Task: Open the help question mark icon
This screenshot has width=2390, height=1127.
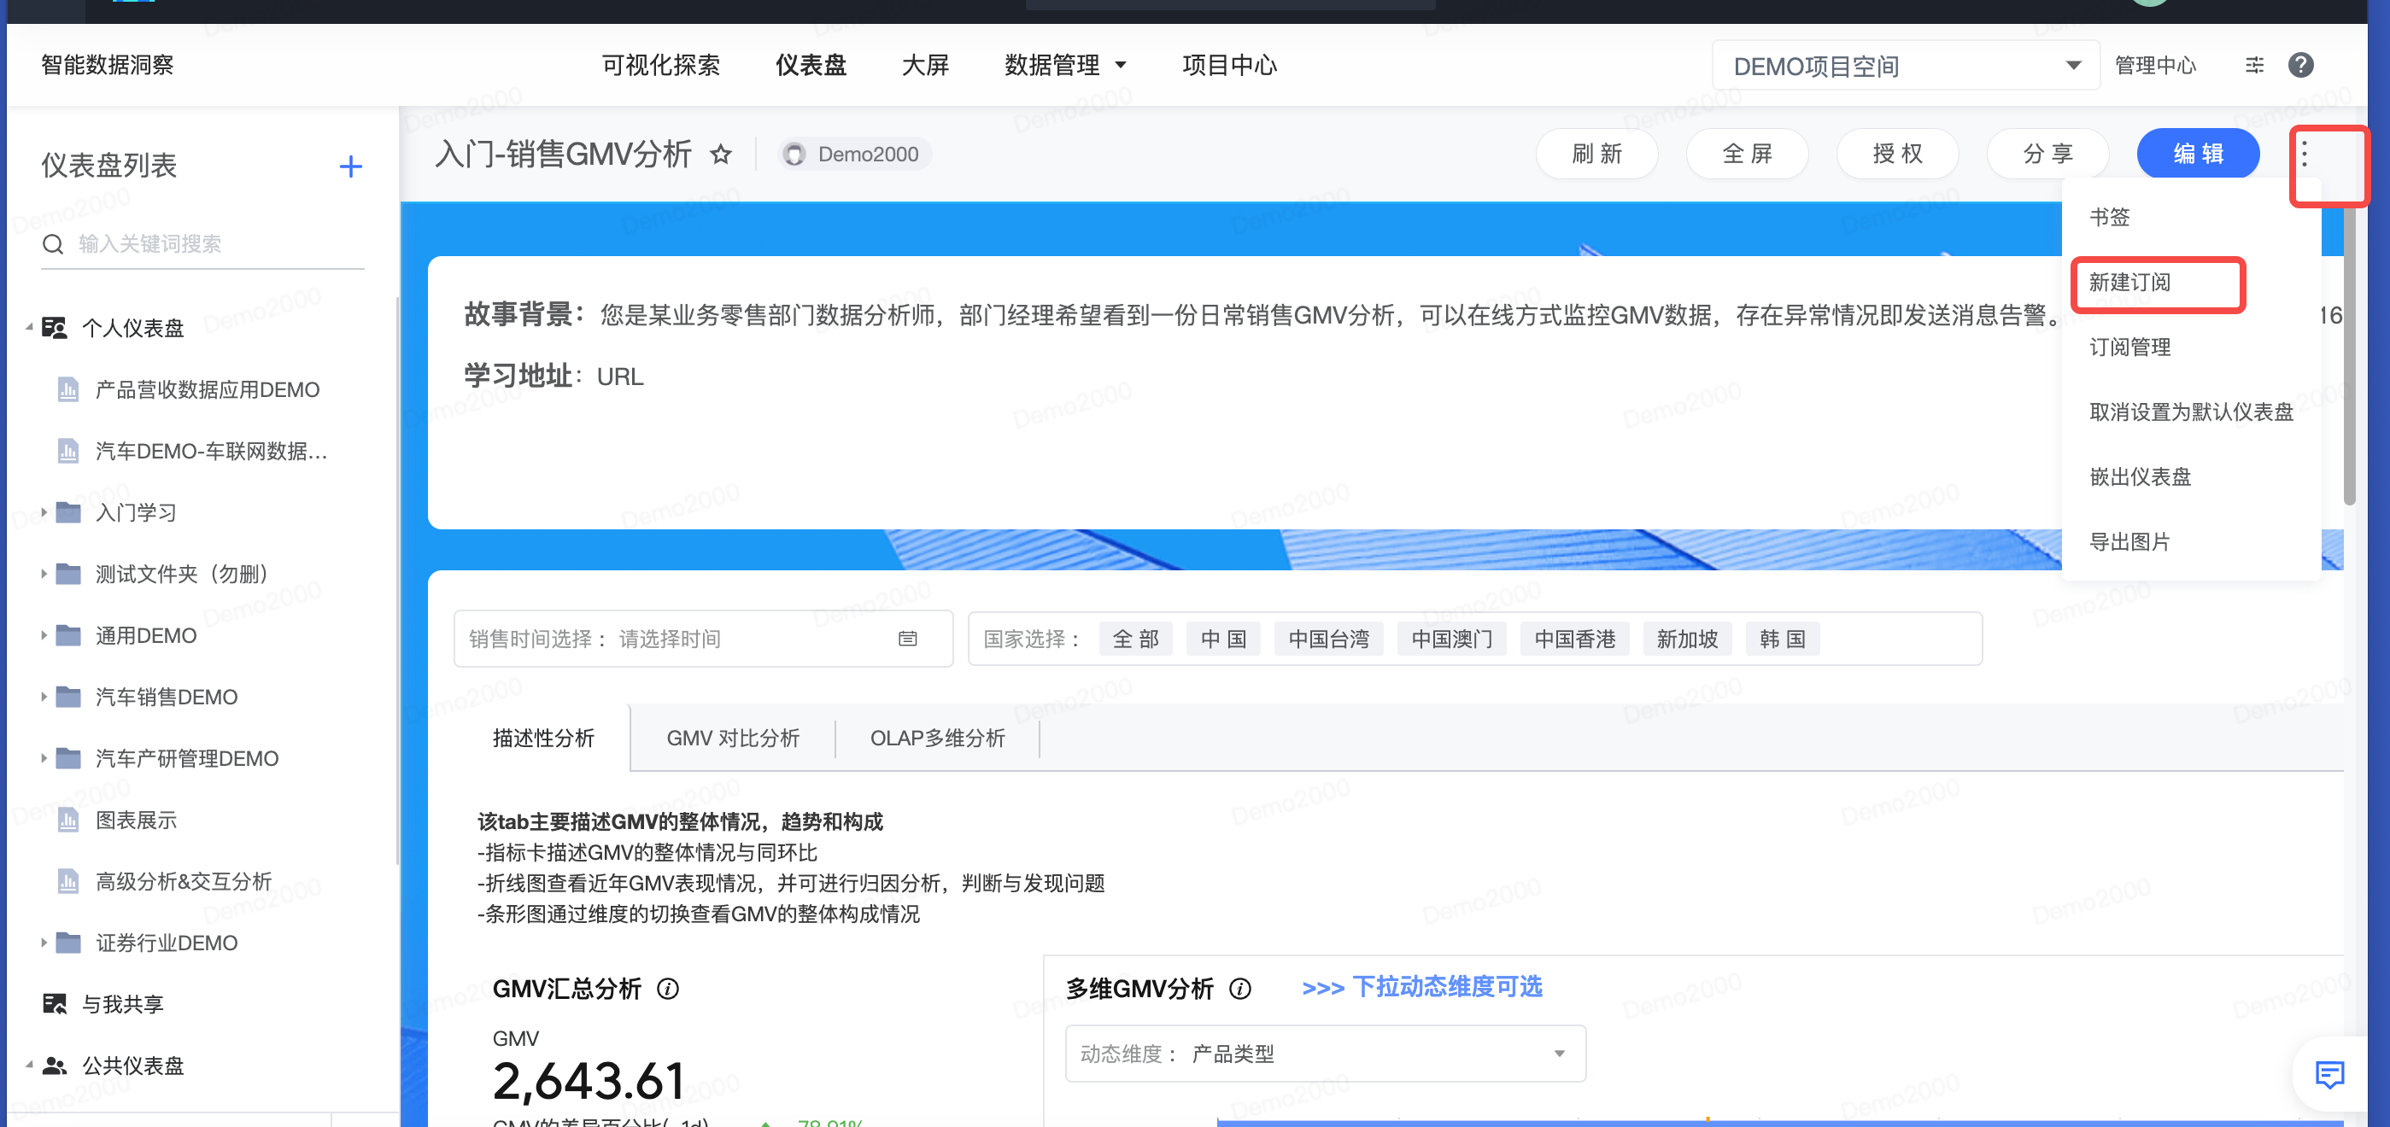Action: tap(2300, 65)
